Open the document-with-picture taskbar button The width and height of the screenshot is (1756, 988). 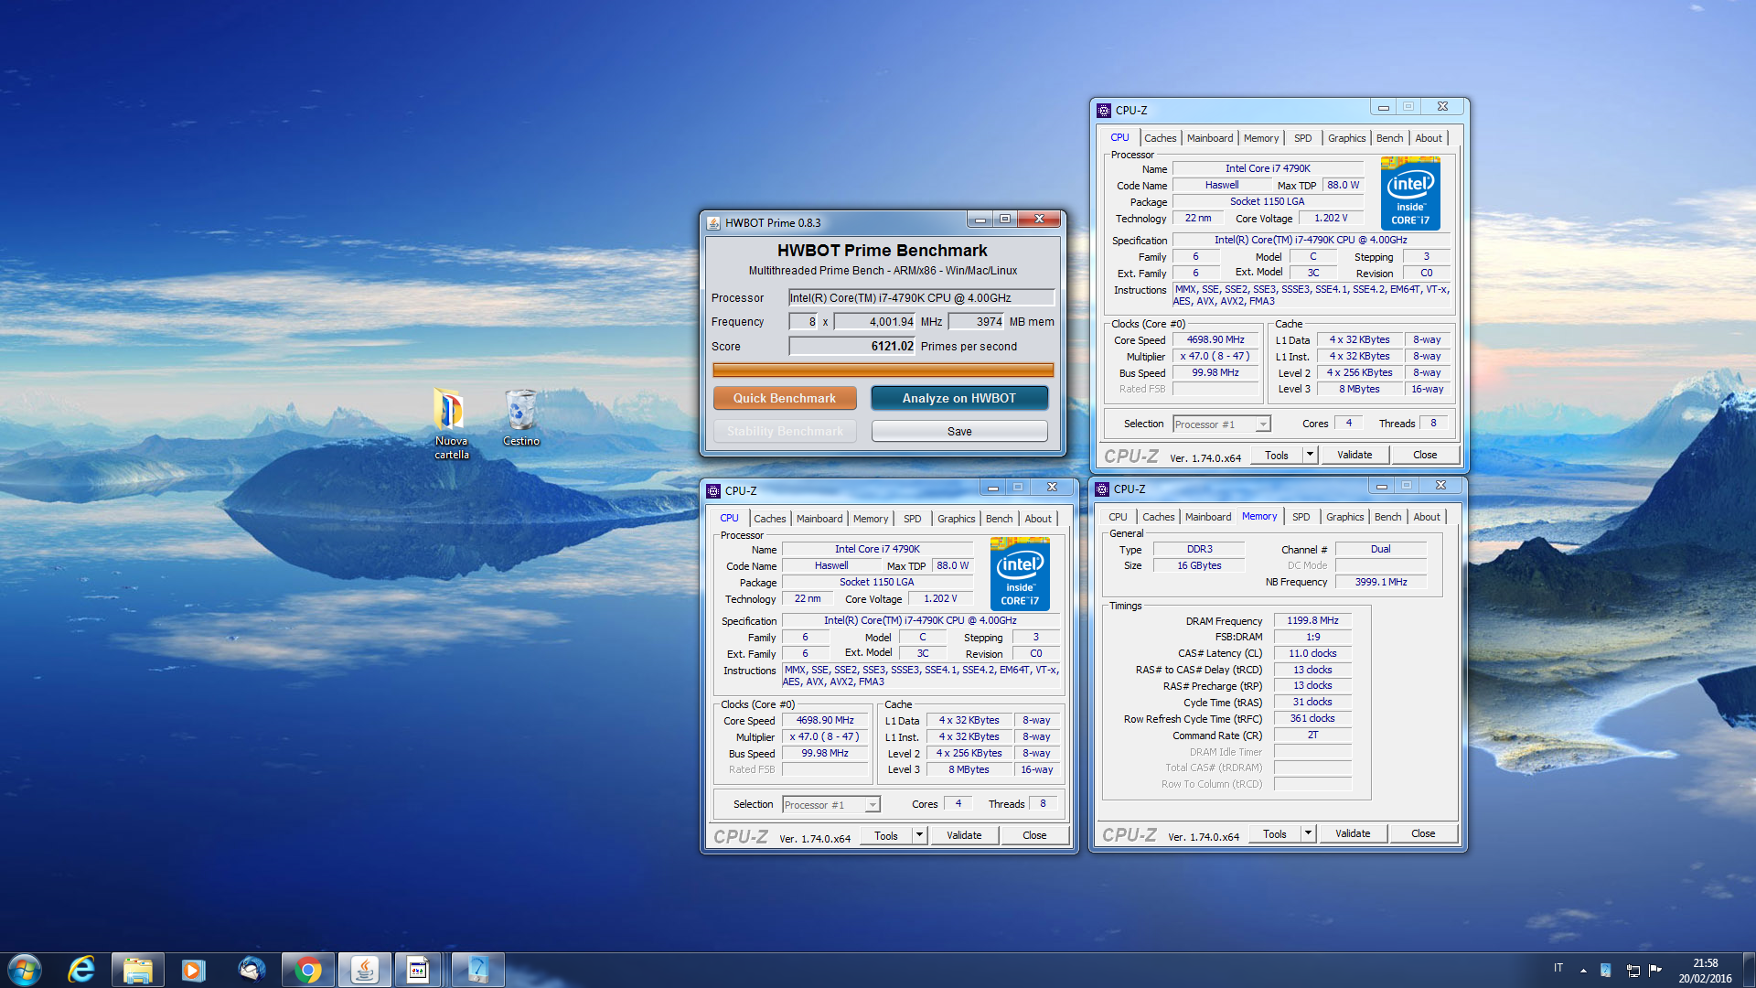[418, 970]
